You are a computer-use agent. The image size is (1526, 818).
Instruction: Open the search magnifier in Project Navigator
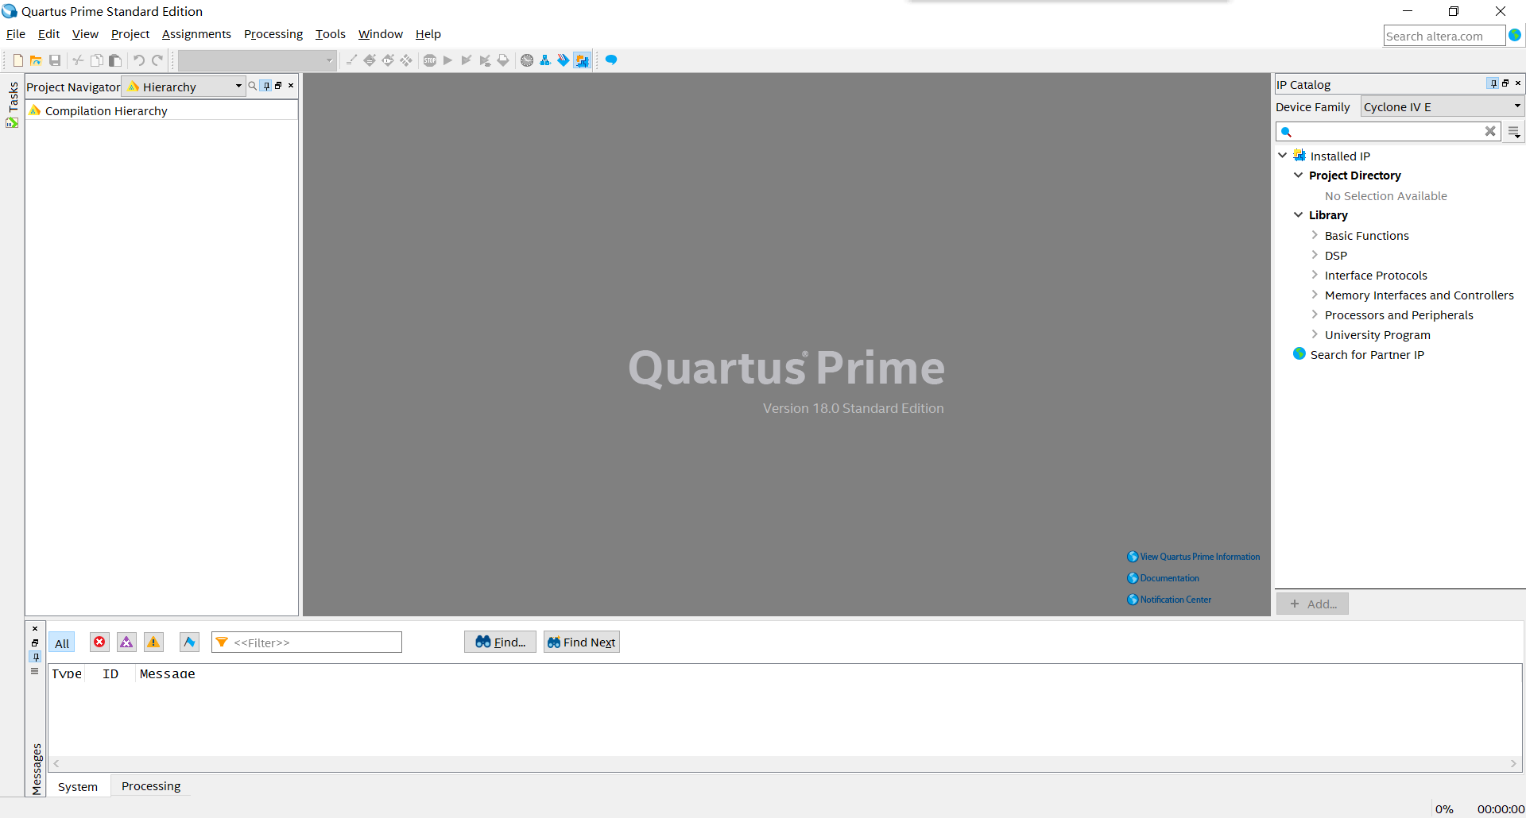252,86
